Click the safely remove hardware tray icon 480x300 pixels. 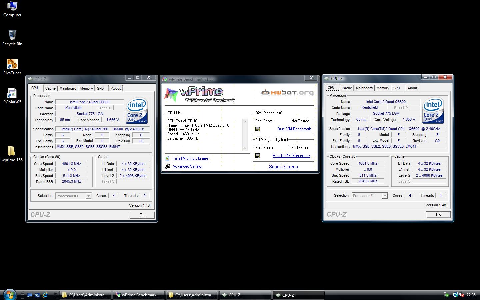point(446,295)
